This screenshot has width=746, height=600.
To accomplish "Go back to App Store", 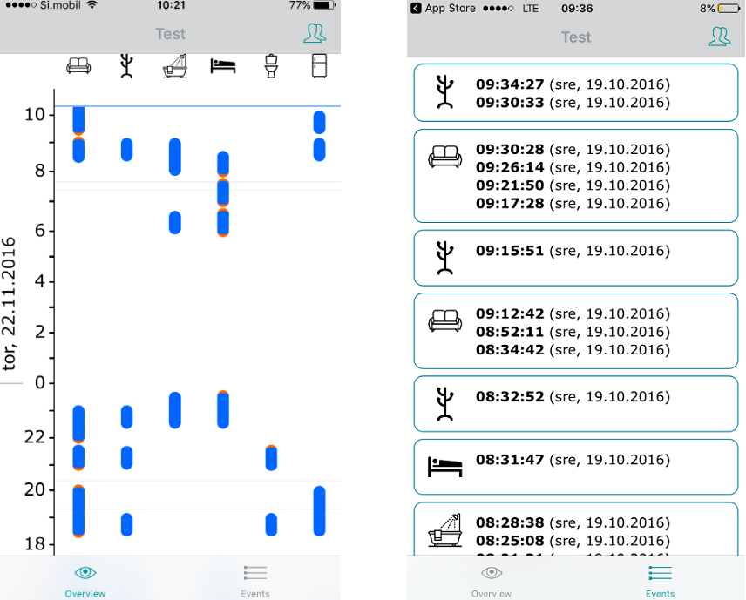I will tap(443, 8).
